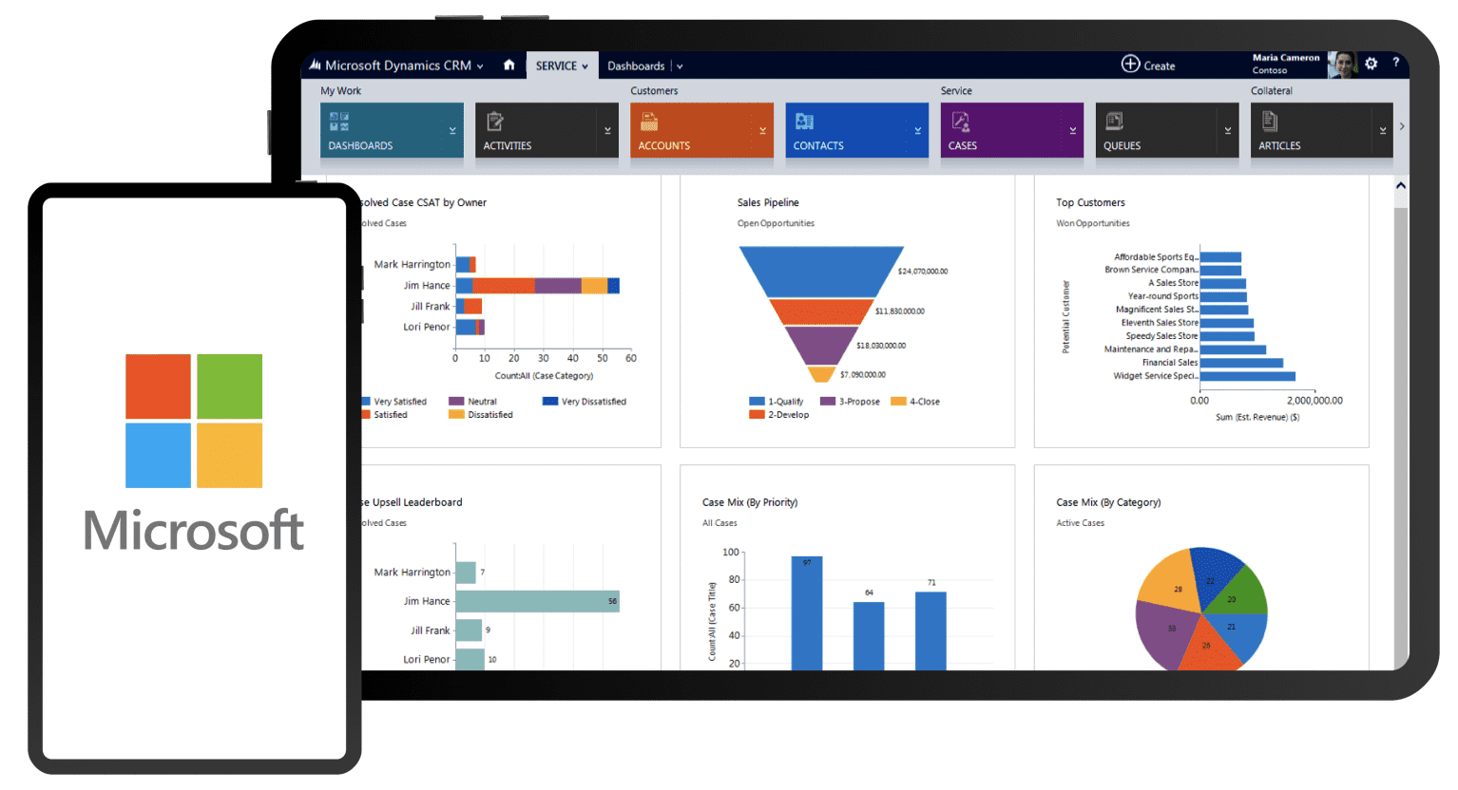The height and width of the screenshot is (790, 1458).
Task: Click the Dashboards tile icon
Action: click(x=339, y=122)
